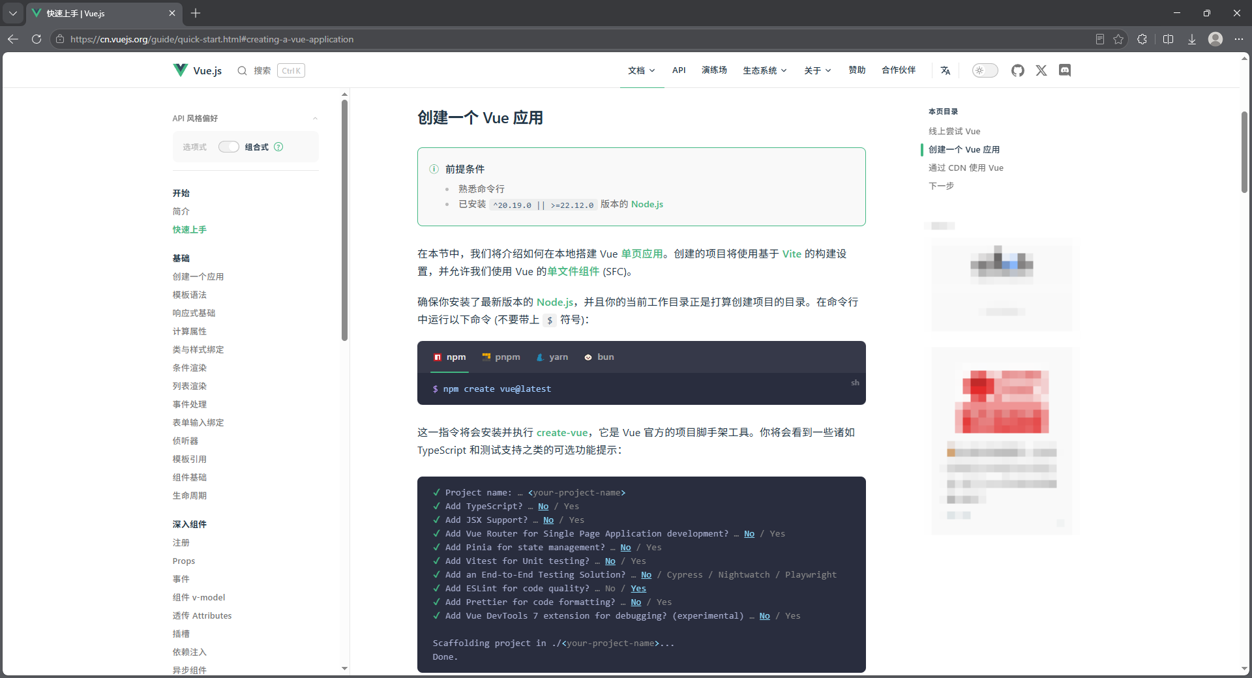Follow the 单页应用 link
Screen dimensions: 1252x678
click(x=642, y=254)
